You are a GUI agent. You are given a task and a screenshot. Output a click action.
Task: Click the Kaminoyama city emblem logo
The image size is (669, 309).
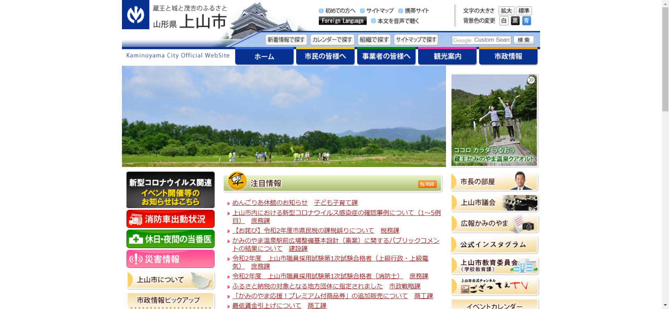point(136,15)
